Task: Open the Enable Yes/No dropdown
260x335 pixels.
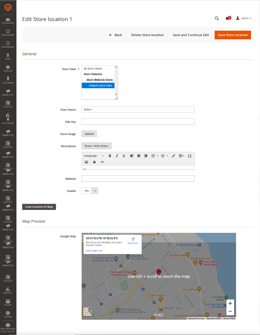Action: click(90, 191)
